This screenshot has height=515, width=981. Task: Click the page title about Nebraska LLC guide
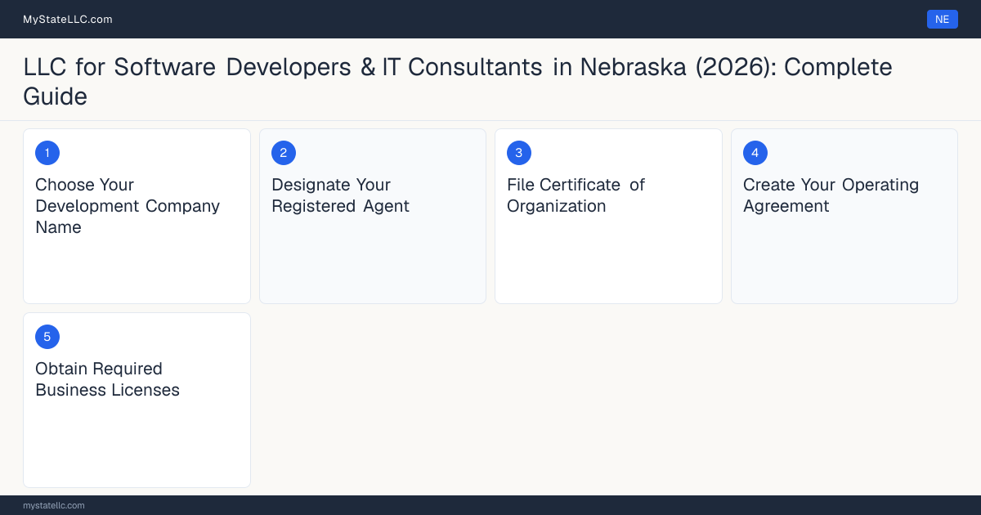point(458,81)
